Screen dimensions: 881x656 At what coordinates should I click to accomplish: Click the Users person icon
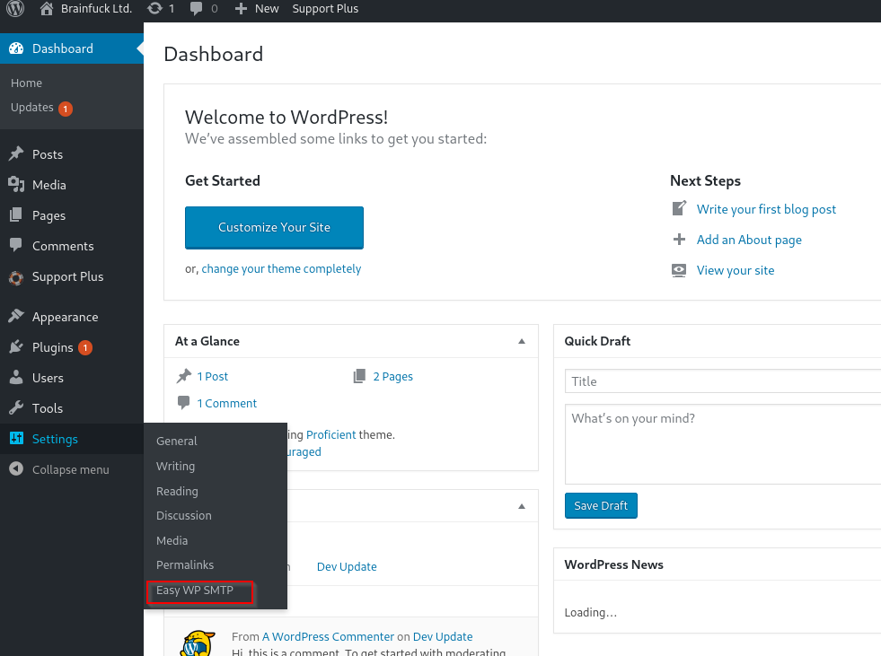click(x=16, y=378)
